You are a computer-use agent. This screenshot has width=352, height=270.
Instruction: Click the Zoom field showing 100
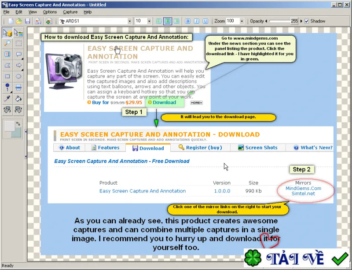233,21
